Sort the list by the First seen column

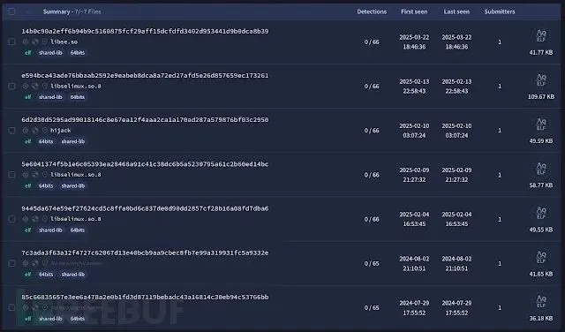coord(414,11)
